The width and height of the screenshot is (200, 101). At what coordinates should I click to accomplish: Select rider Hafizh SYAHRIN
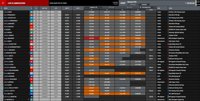(9, 76)
